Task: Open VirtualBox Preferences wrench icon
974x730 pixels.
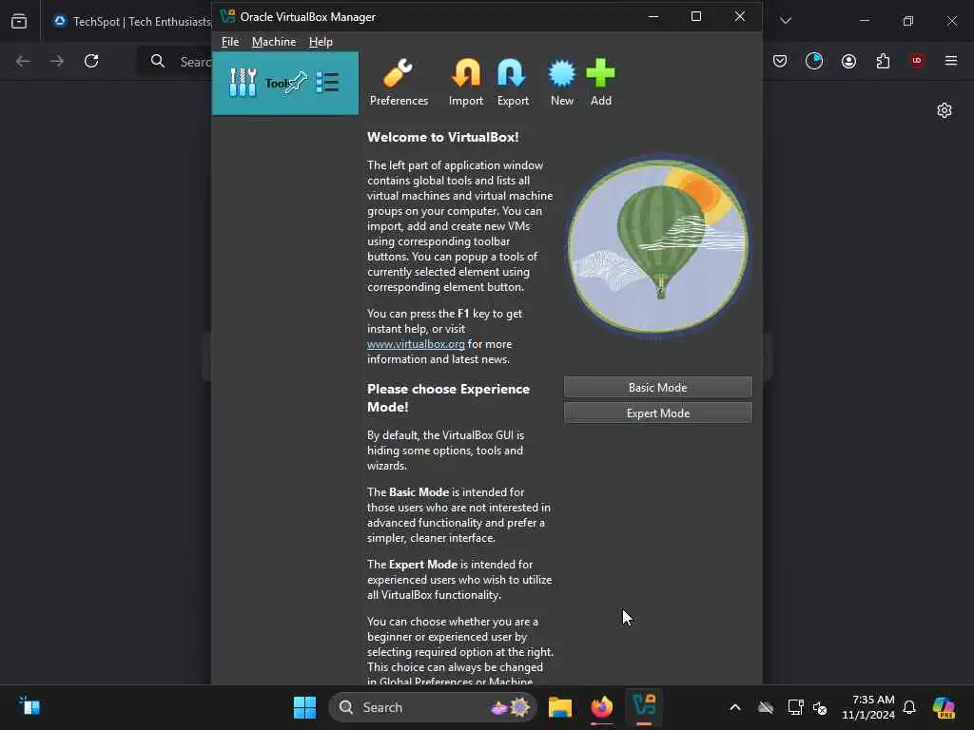Action: click(x=399, y=82)
